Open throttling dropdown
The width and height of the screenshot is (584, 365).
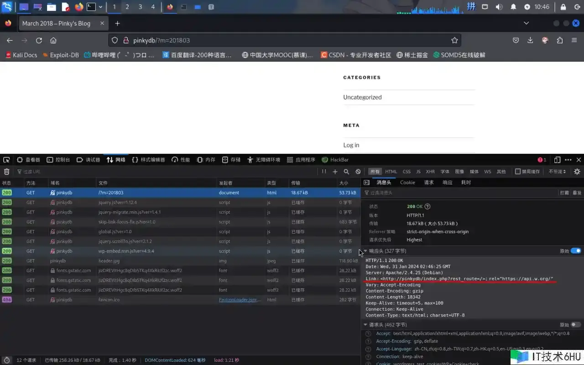click(x=558, y=172)
